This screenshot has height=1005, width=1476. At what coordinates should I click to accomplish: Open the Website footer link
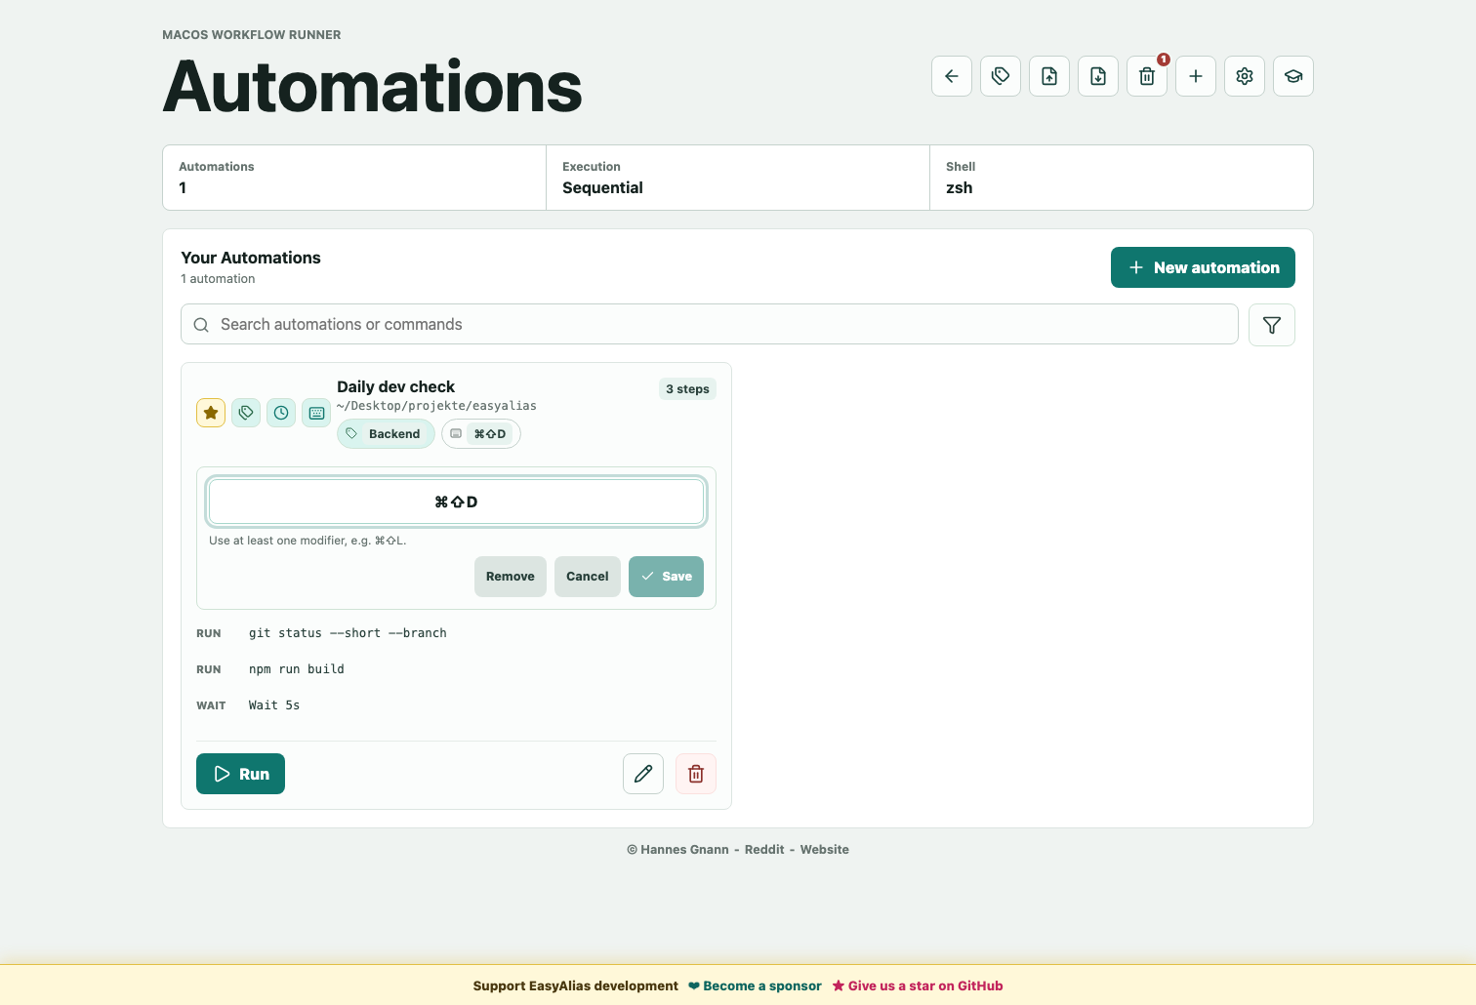(x=825, y=850)
